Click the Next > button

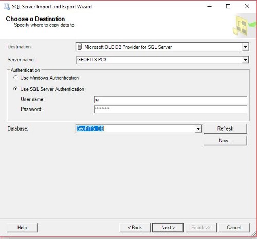tap(168, 228)
